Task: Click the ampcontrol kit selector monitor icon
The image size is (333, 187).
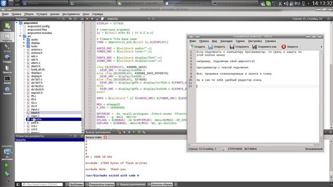Action: 7,152
